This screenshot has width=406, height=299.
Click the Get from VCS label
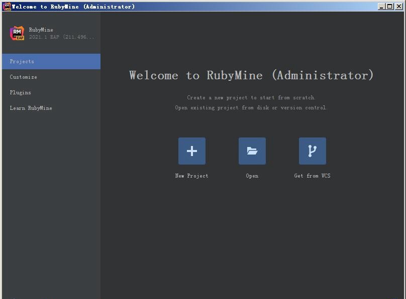coord(312,176)
